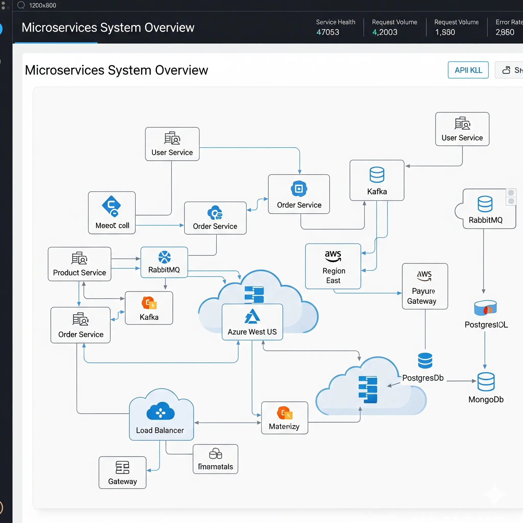Click the MongoDb label
This screenshot has height=523, width=523.
point(486,400)
